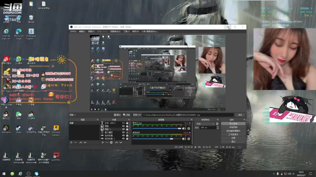The image size is (316, 177).
Task: Select the 场景 entry in scenes list
Action: 84,123
